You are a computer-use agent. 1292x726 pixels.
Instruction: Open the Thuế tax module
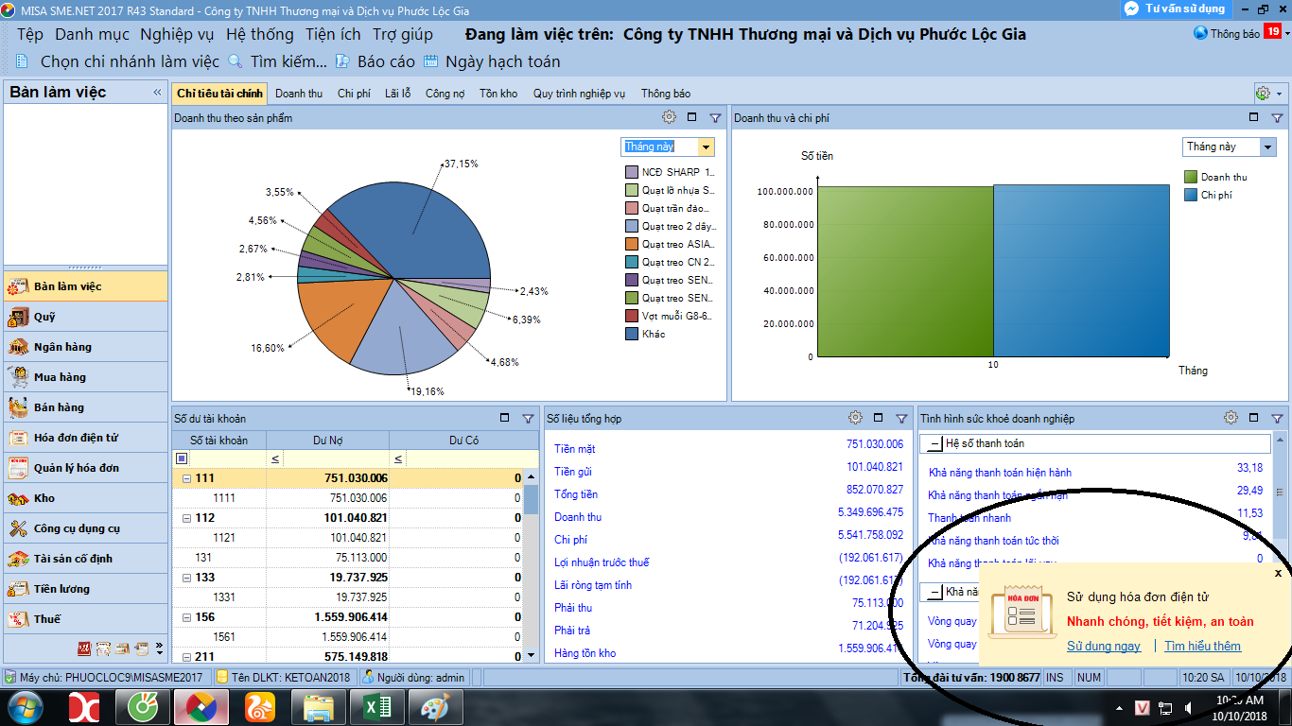tap(85, 619)
